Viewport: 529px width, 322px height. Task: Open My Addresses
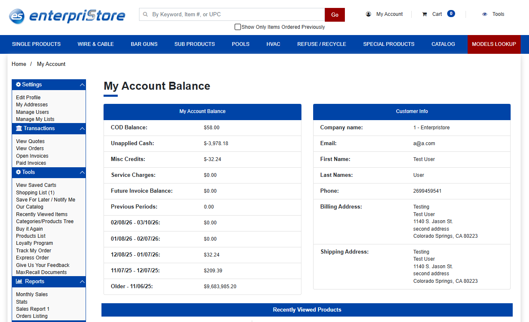tap(32, 105)
